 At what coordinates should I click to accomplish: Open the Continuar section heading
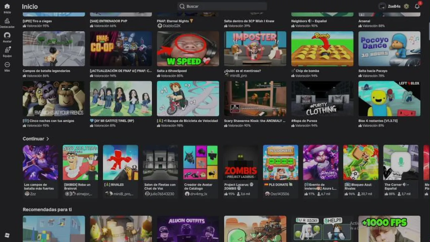(x=33, y=139)
